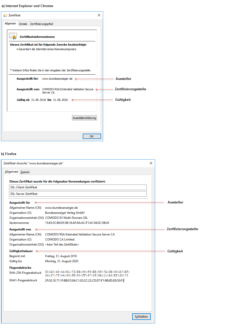Click the Gültigkeitsdauer section heading
This screenshot has width=237, height=332.
pos(21,251)
